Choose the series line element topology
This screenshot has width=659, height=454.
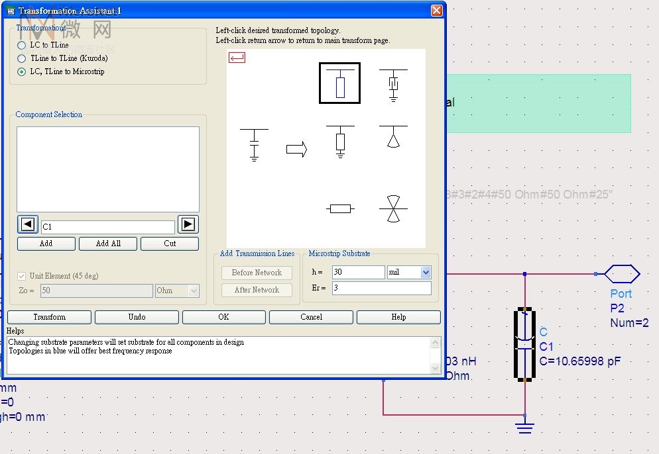(340, 208)
